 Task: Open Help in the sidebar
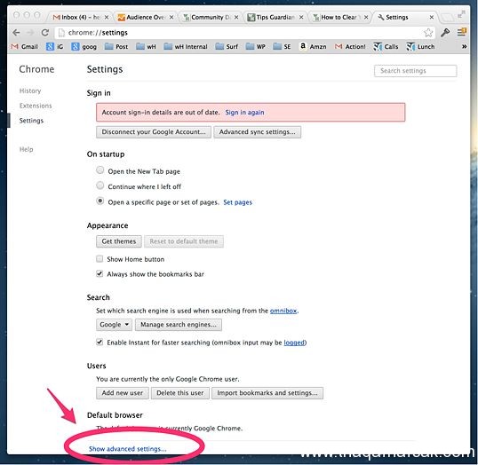click(27, 149)
